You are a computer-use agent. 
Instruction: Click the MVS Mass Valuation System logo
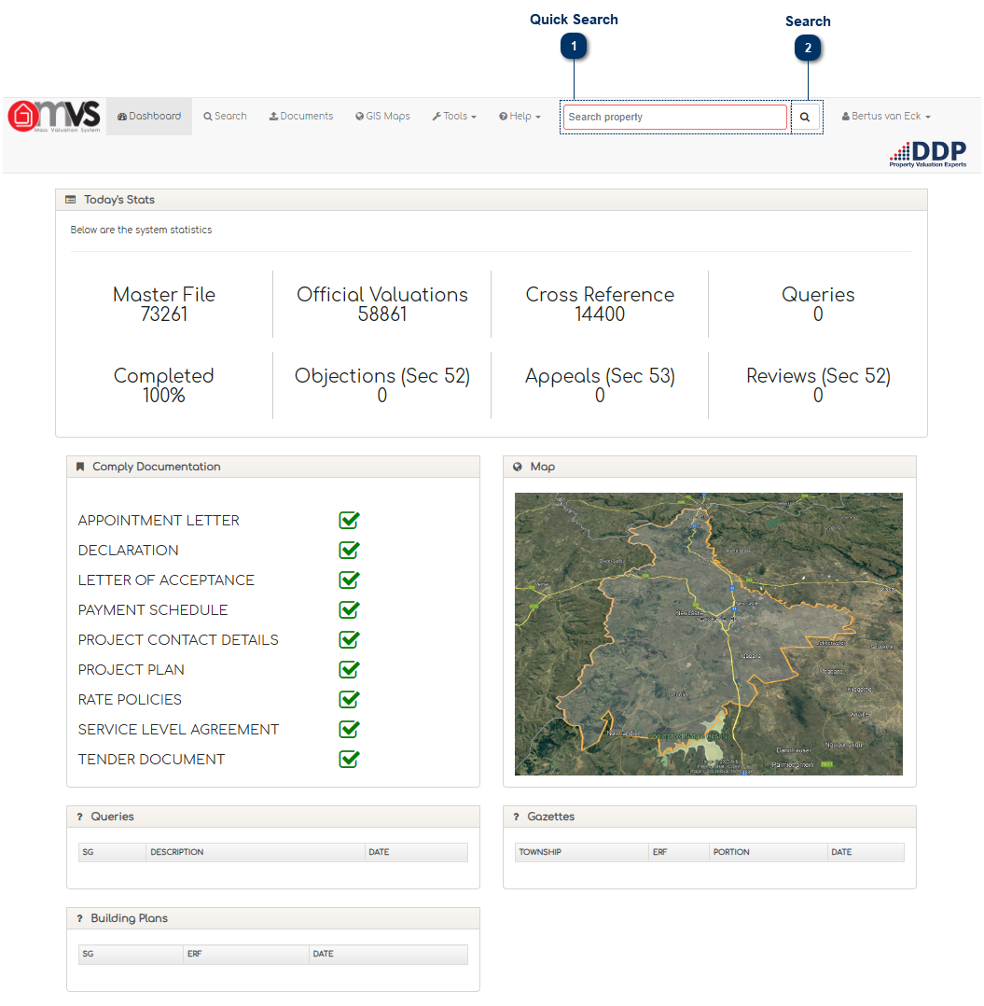54,116
